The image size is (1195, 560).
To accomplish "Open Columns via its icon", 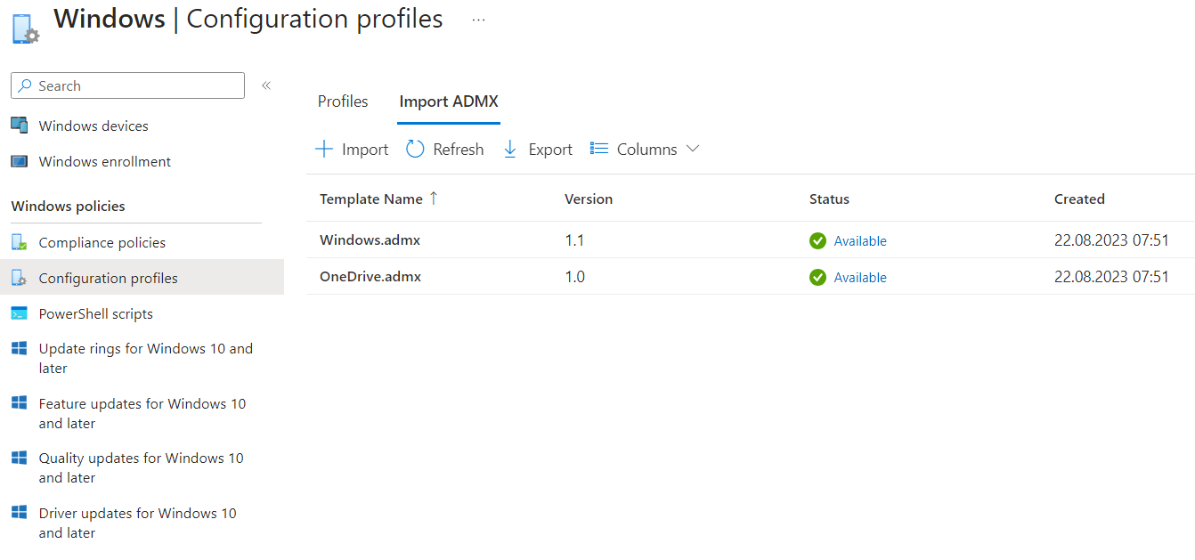I will (600, 149).
